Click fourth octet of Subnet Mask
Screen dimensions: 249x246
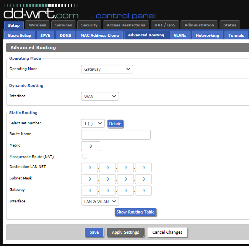pos(143,179)
